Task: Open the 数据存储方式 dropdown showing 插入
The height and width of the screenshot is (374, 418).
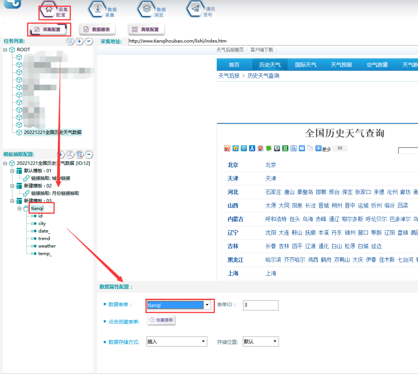Action: pos(204,342)
